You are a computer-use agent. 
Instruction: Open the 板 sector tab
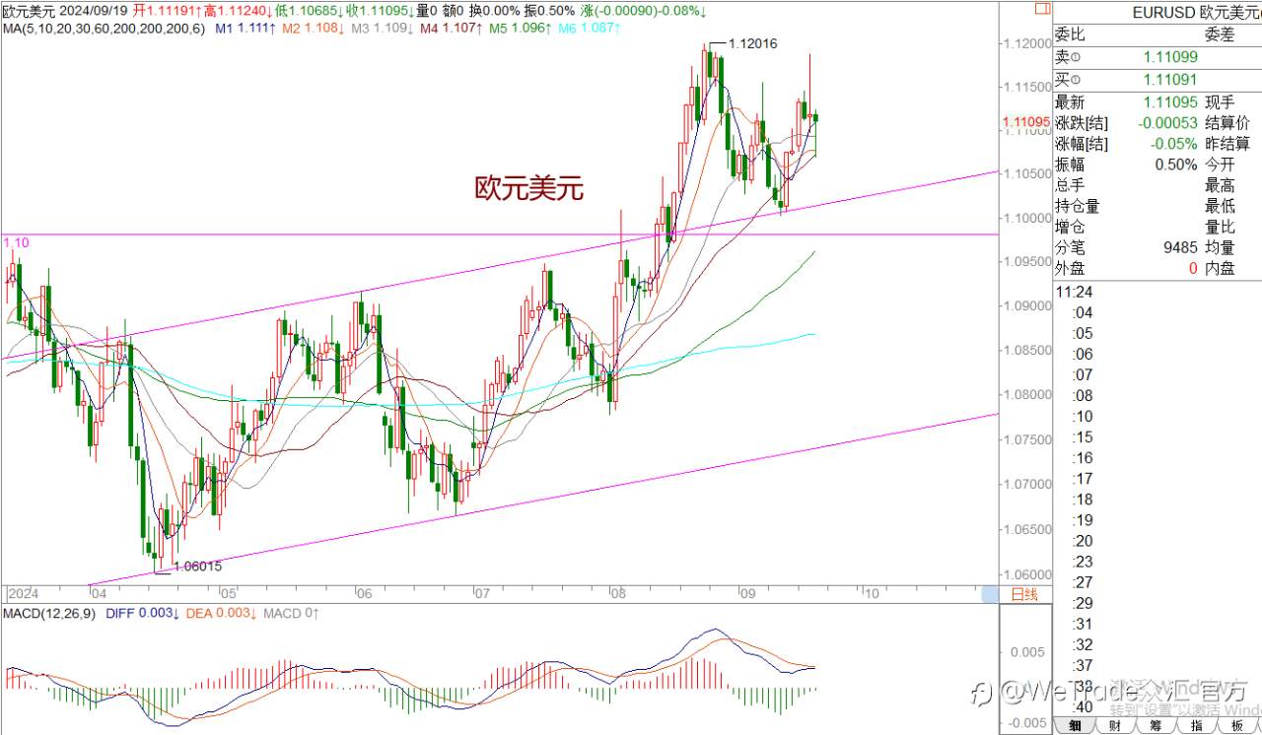tap(1237, 726)
